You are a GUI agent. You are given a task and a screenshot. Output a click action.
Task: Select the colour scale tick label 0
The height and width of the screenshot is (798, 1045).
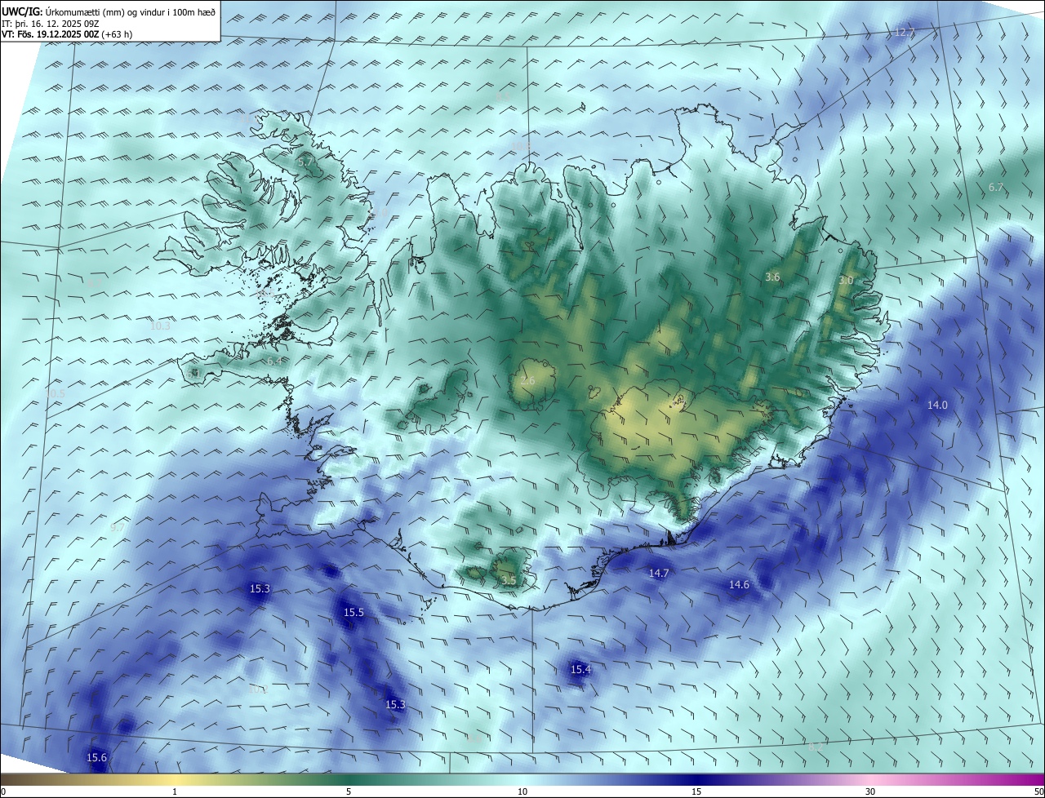[2, 792]
